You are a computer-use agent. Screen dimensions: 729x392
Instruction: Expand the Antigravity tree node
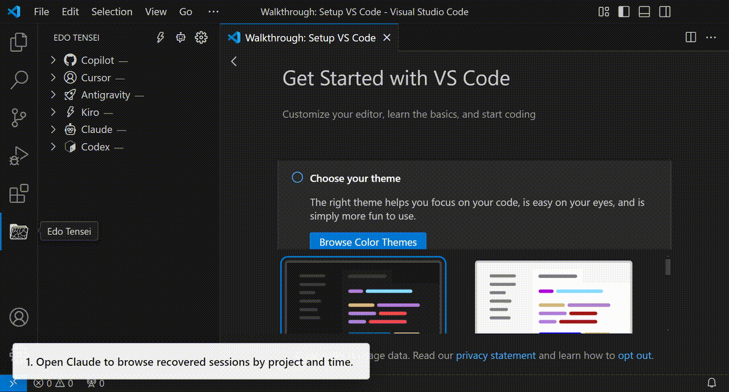(53, 95)
